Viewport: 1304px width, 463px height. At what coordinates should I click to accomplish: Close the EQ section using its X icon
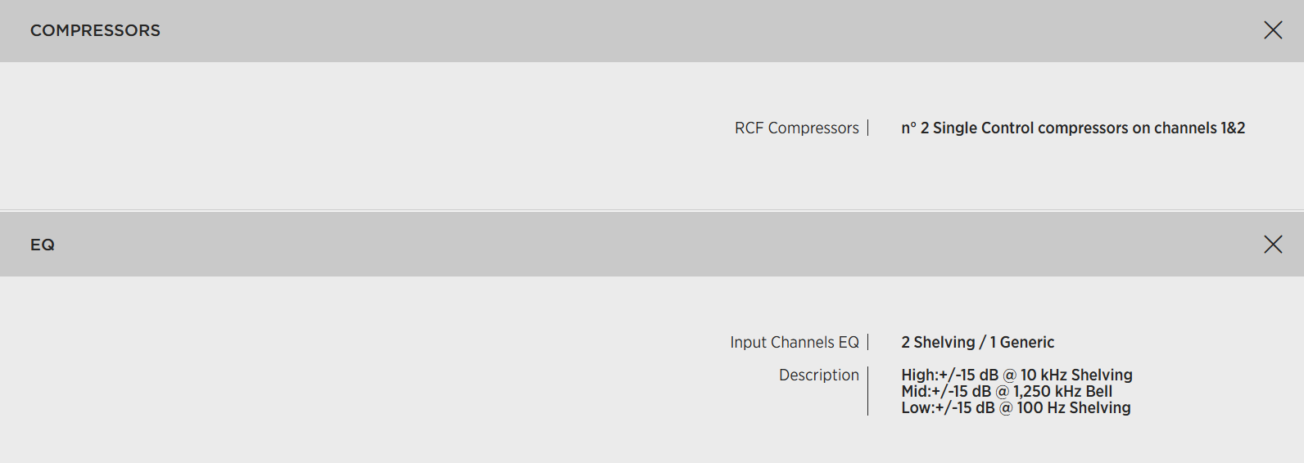[1273, 244]
